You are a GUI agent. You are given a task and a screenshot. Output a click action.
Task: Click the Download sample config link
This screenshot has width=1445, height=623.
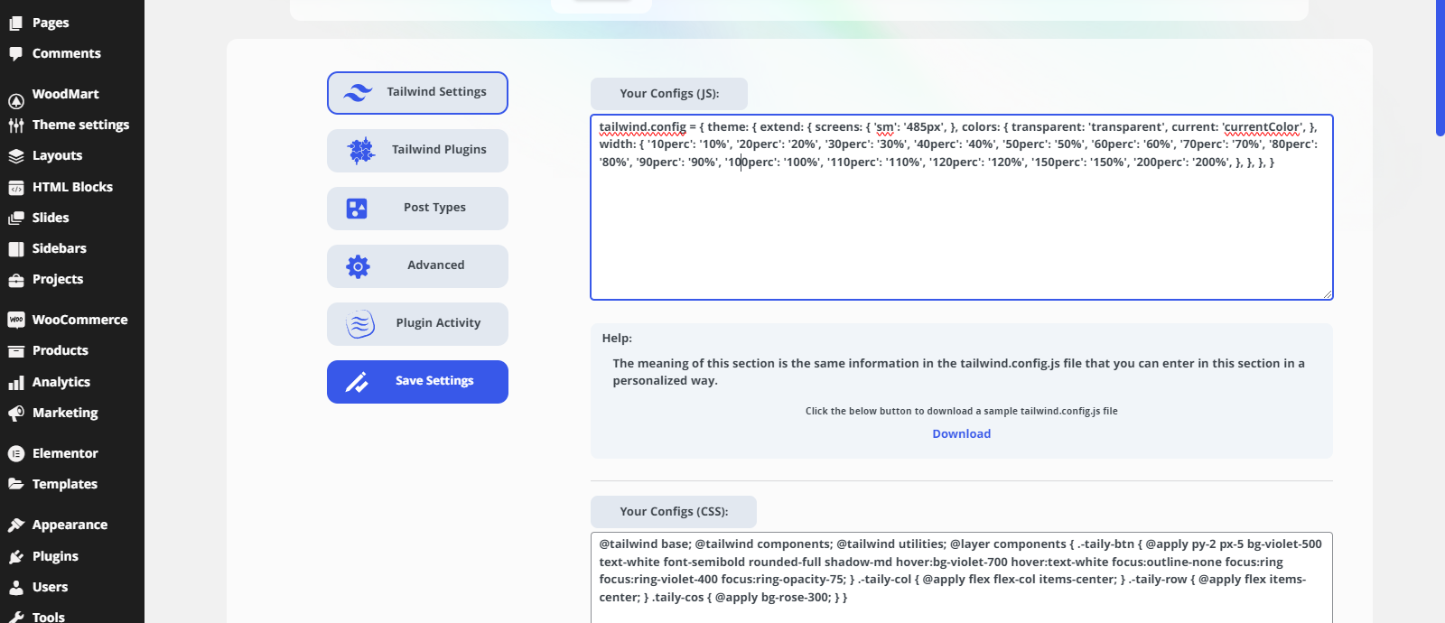click(961, 433)
